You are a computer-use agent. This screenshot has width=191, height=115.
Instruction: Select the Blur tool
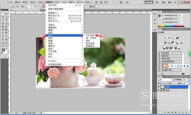tap(3, 33)
